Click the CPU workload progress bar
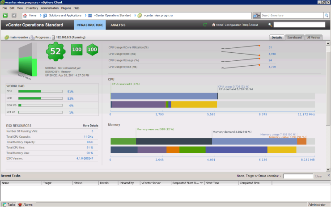Screen dimensions: 331x207 pos(40,91)
